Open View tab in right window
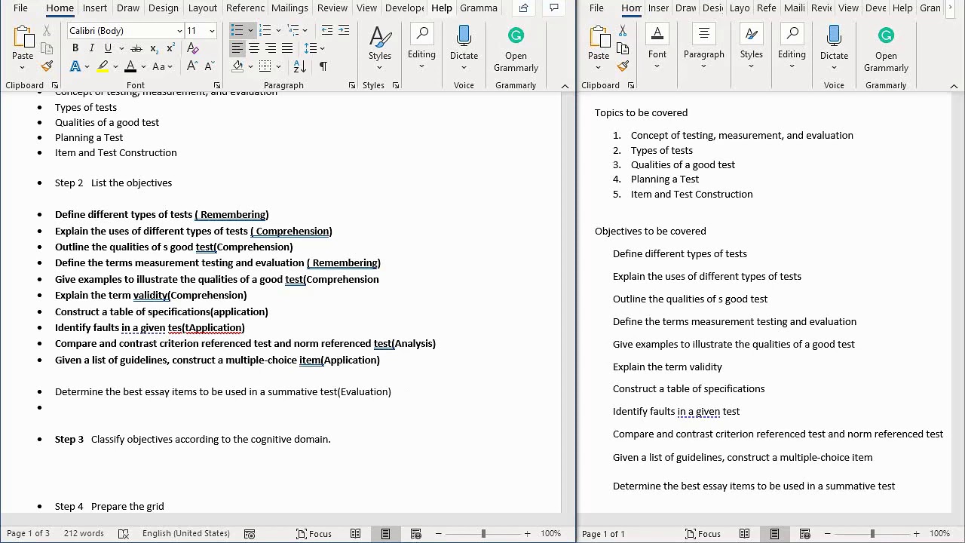The image size is (965, 543). (848, 8)
